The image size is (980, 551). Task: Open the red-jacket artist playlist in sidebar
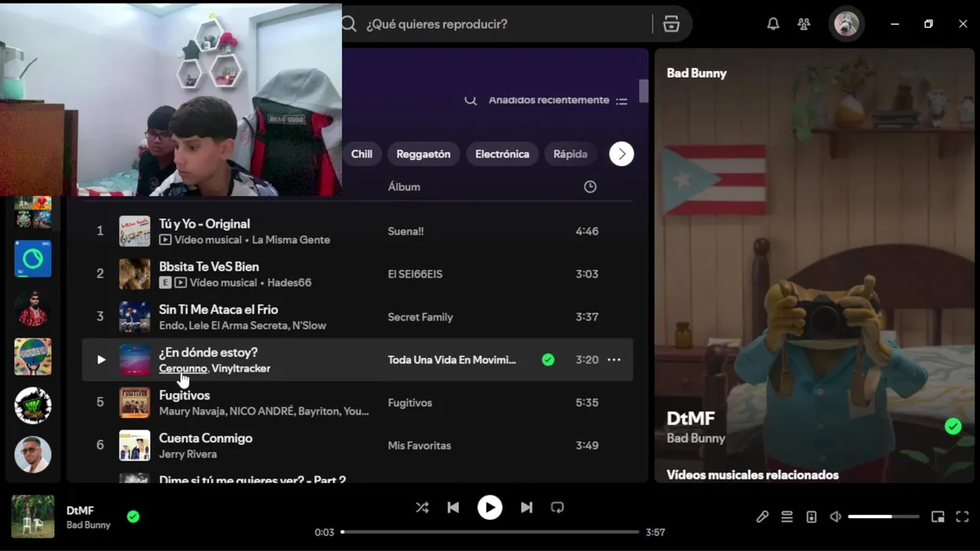tap(33, 308)
